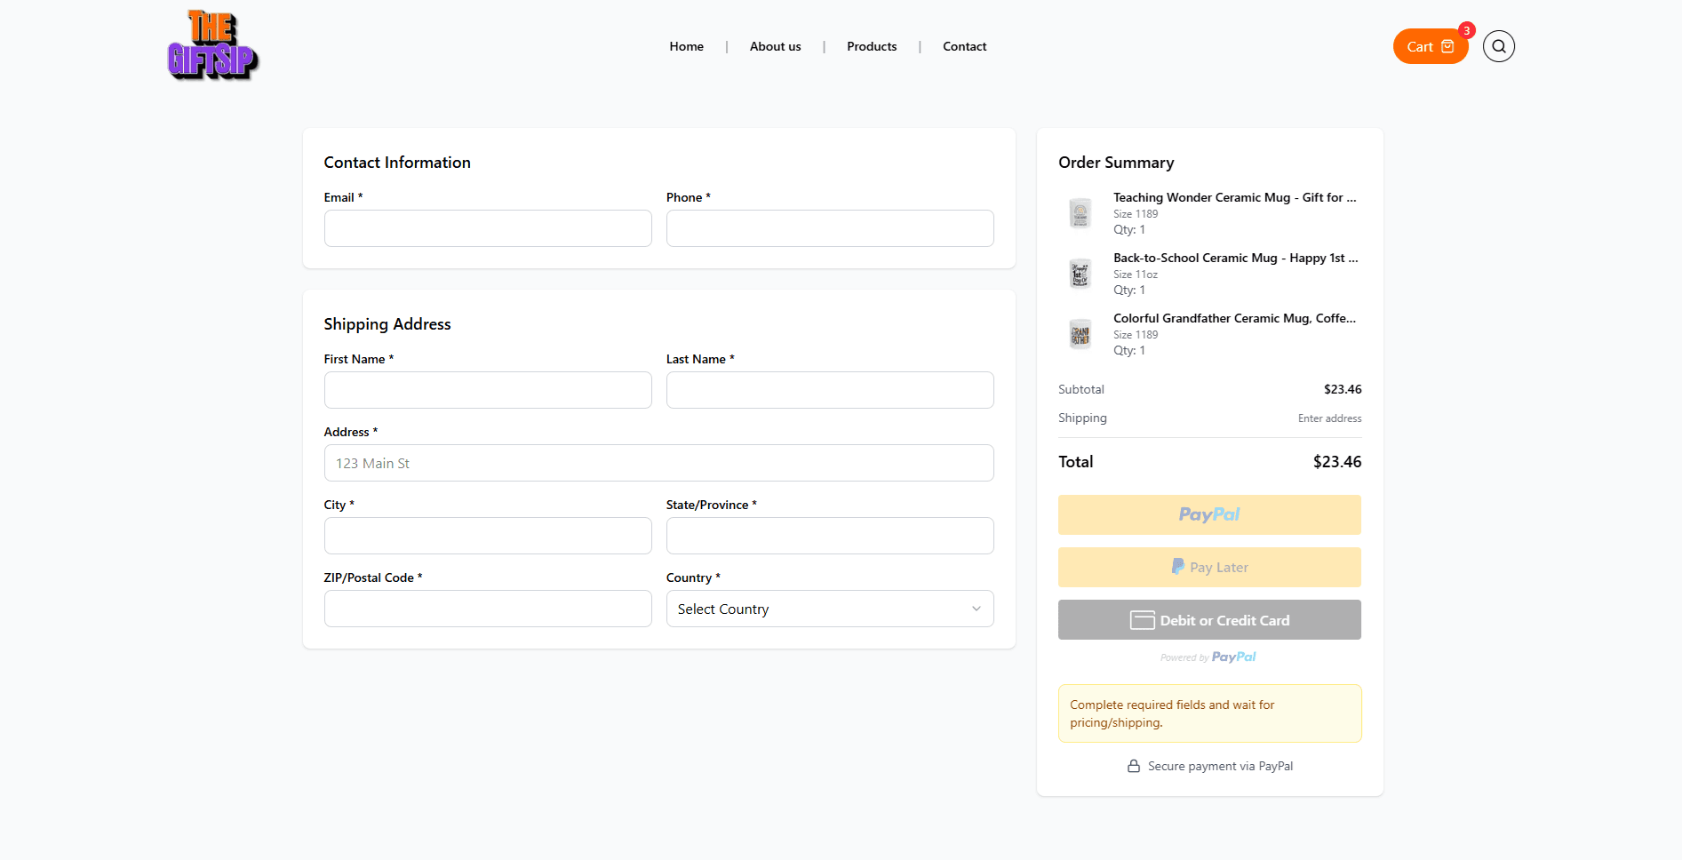Pay with the PayPal button
Viewport: 1682px width, 860px height.
coord(1208,514)
